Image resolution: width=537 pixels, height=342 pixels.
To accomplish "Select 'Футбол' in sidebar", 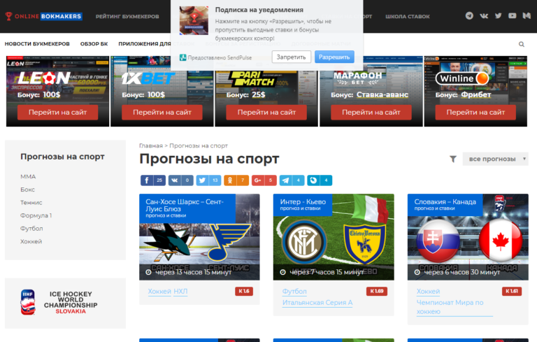I will 31,229.
